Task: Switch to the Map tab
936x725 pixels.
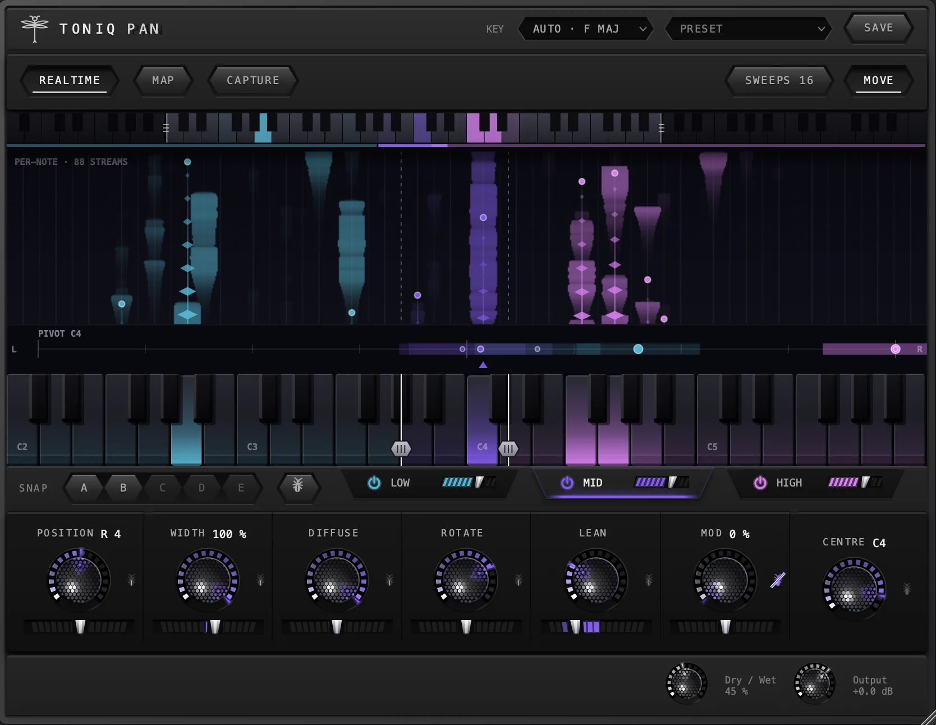Action: pyautogui.click(x=163, y=81)
